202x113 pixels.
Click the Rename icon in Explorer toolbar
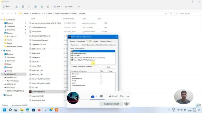pyautogui.click(x=35, y=7)
